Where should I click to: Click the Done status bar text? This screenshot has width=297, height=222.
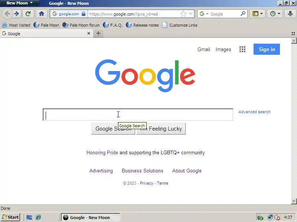(6, 208)
